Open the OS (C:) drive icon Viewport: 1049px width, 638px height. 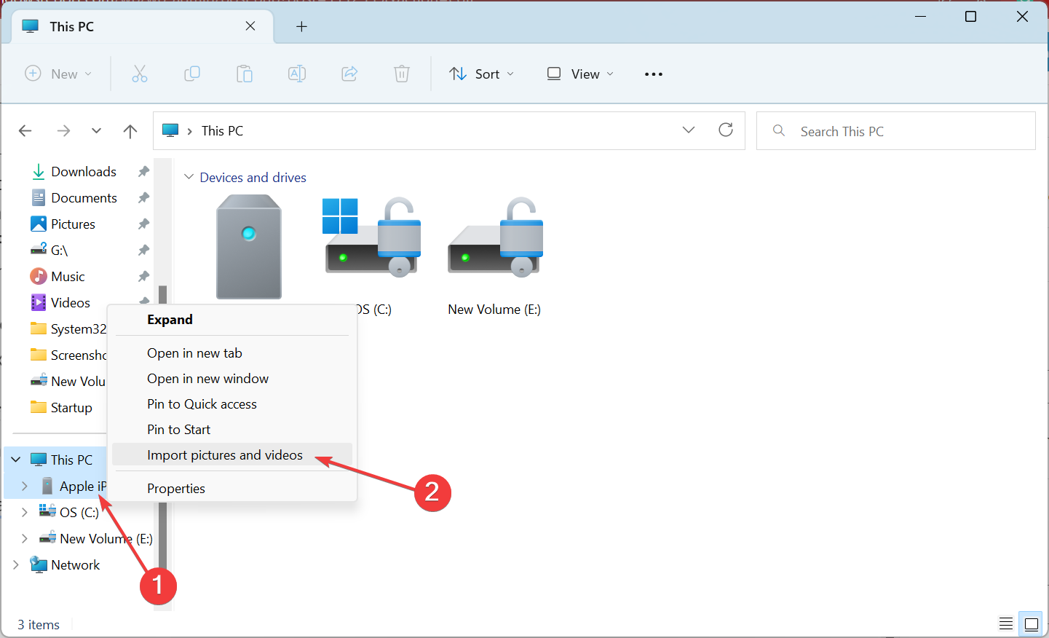pos(372,237)
